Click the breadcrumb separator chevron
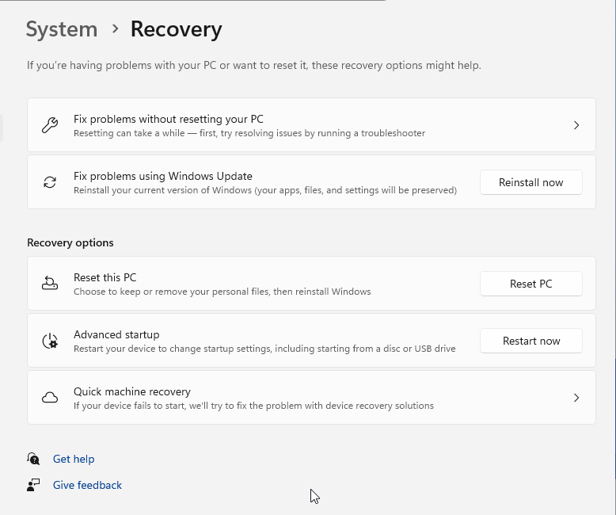This screenshot has height=515, width=616. pos(115,29)
